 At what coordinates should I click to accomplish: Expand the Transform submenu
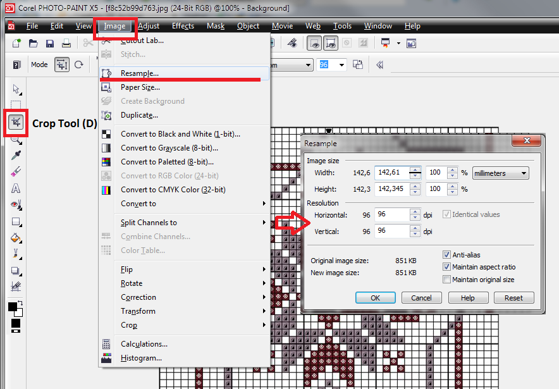click(183, 311)
